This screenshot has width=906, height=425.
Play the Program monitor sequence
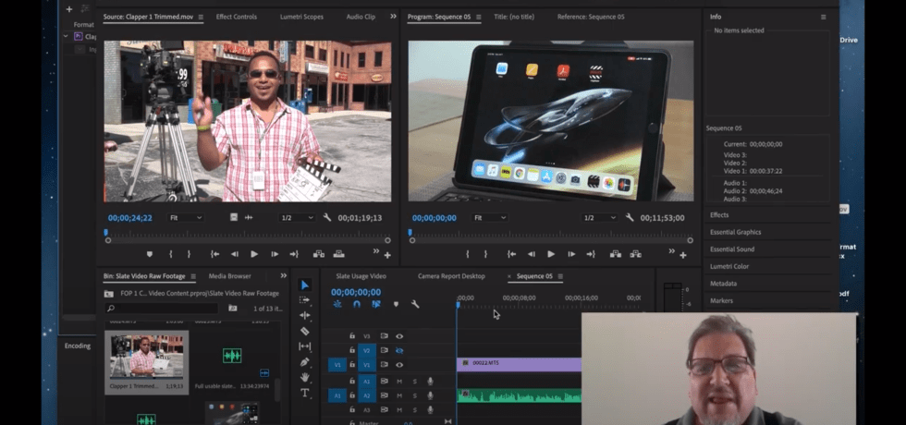(551, 254)
